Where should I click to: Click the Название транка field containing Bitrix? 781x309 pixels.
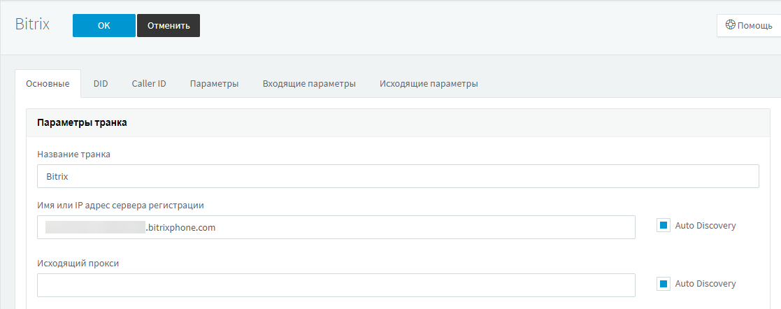pos(397,176)
